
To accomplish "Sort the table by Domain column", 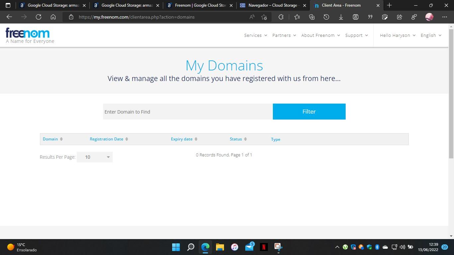I will tap(53, 139).
